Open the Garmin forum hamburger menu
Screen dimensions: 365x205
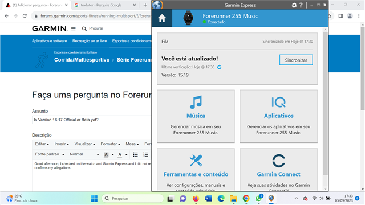coord(74,28)
